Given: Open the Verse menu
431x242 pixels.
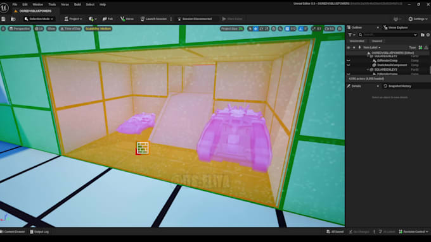Looking at the screenshot, I should 65,4.
